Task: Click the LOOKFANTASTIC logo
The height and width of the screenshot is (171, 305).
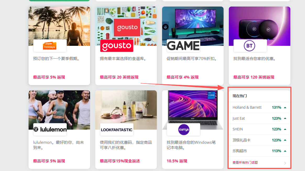Action: tap(117, 130)
